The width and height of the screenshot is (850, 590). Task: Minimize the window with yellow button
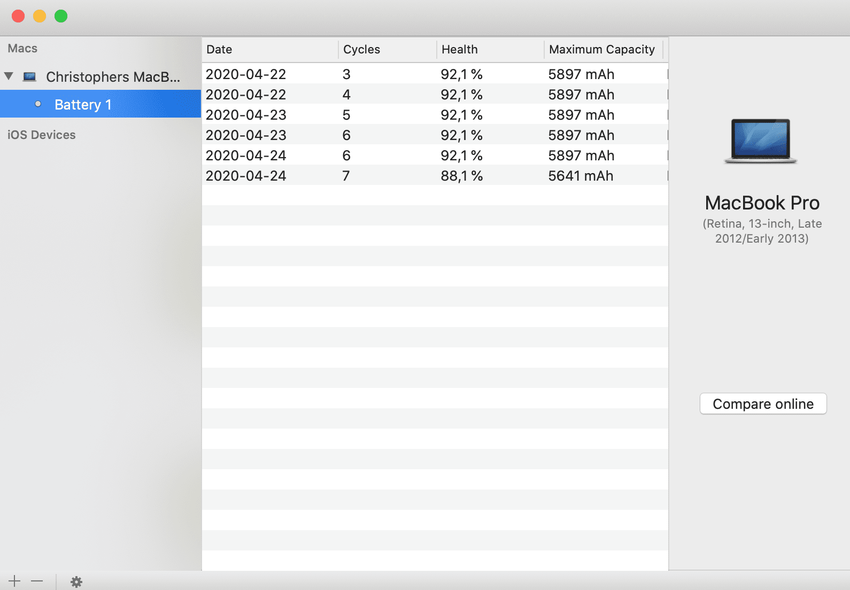(x=40, y=16)
